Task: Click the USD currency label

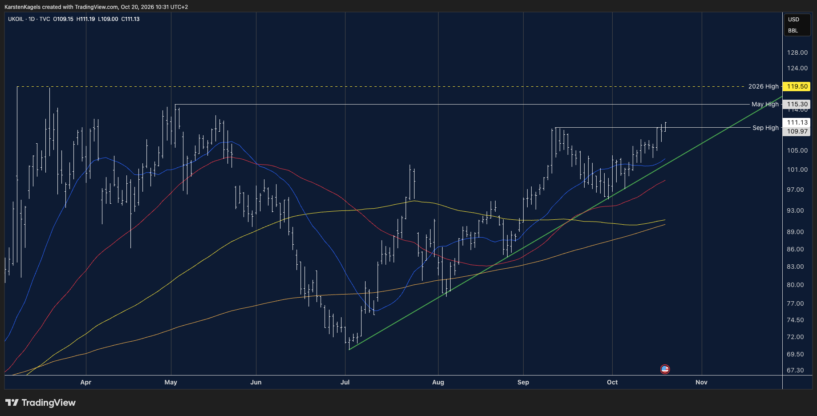Action: point(793,20)
